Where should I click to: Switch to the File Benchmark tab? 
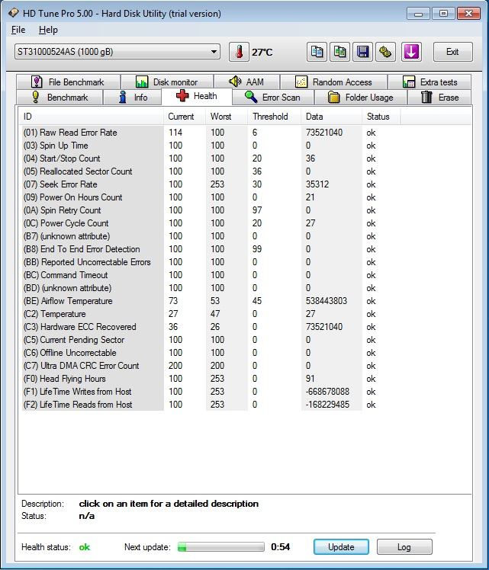point(68,82)
